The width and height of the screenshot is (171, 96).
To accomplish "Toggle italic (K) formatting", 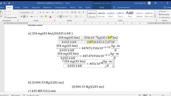I will [24, 17].
